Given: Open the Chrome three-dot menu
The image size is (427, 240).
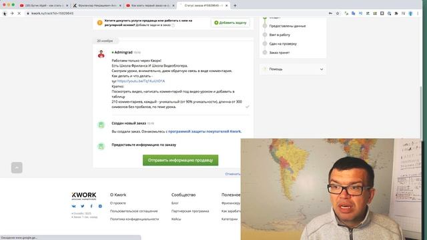Looking at the screenshot, I should tap(418, 13).
